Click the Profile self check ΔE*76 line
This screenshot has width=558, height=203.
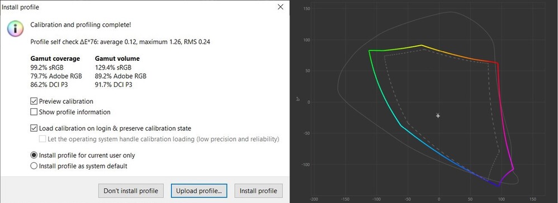(x=120, y=42)
